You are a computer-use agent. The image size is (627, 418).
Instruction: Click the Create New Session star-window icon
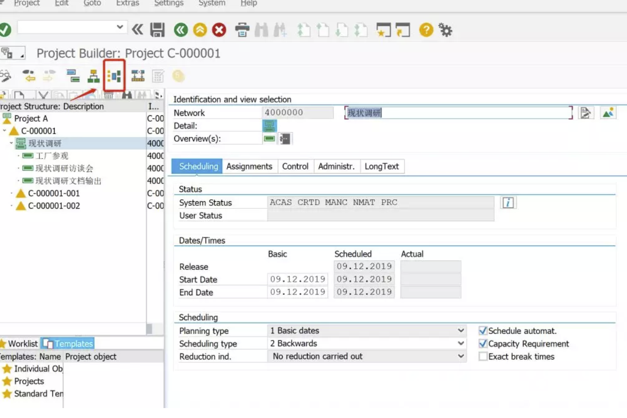point(383,30)
